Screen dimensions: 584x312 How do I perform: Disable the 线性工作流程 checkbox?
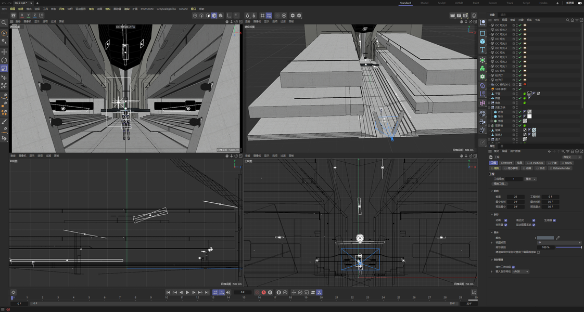pyautogui.click(x=513, y=267)
